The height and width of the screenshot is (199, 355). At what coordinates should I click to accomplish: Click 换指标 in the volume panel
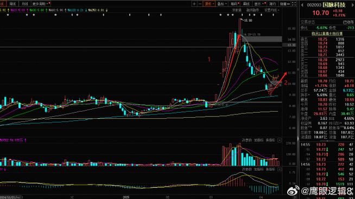tap(270, 140)
